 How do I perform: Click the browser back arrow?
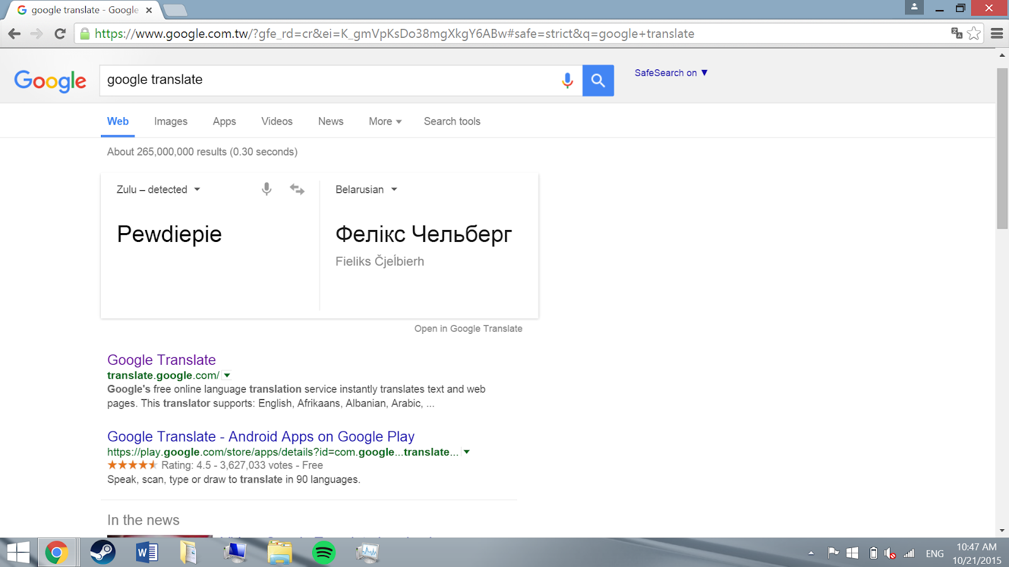click(x=15, y=34)
